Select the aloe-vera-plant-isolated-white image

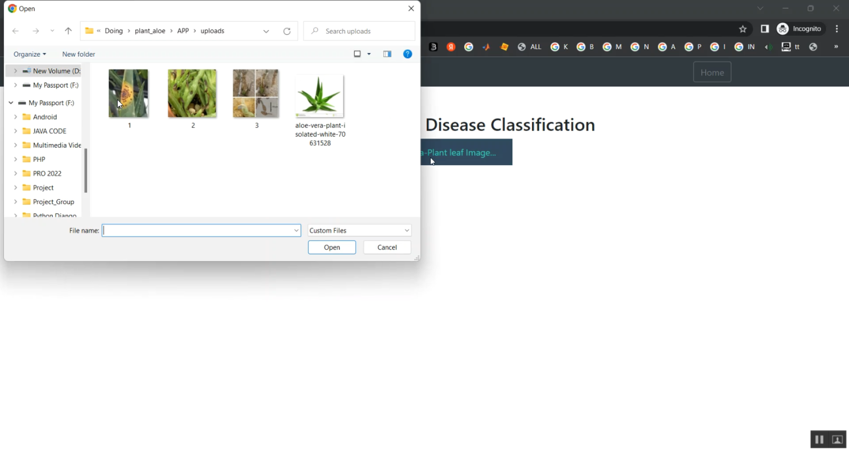pyautogui.click(x=320, y=96)
